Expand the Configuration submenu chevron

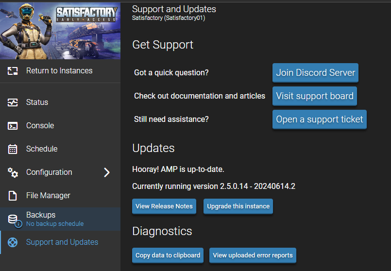[107, 172]
